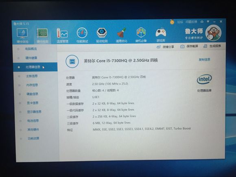The height and width of the screenshot is (177, 236).
Task: Close the 鲁大师 window
Action: tap(221, 22)
